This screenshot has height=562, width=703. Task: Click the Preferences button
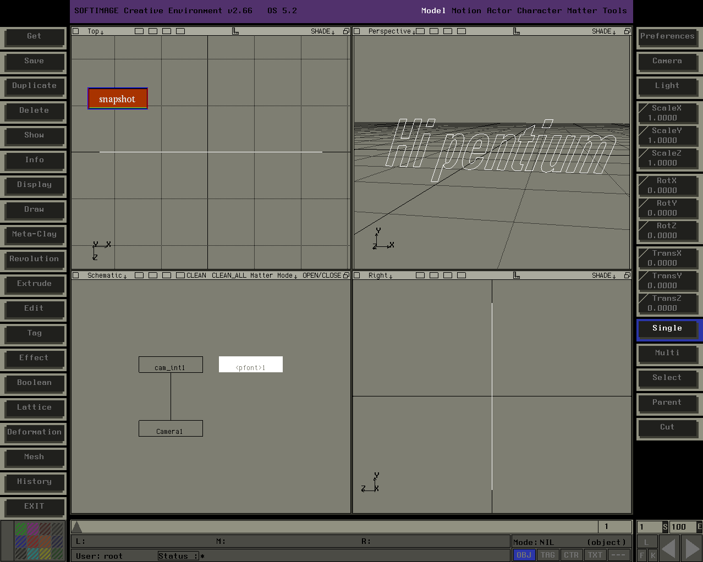tap(667, 36)
